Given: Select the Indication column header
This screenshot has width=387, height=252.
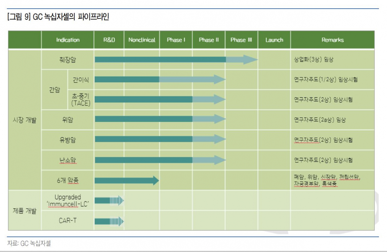Looking at the screenshot, I should pyautogui.click(x=68, y=40).
